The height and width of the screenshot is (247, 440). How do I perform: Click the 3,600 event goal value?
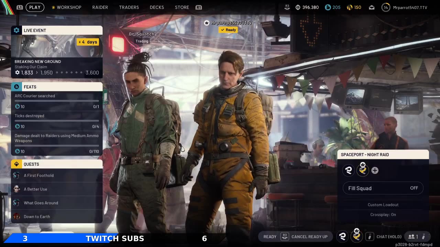(x=92, y=73)
